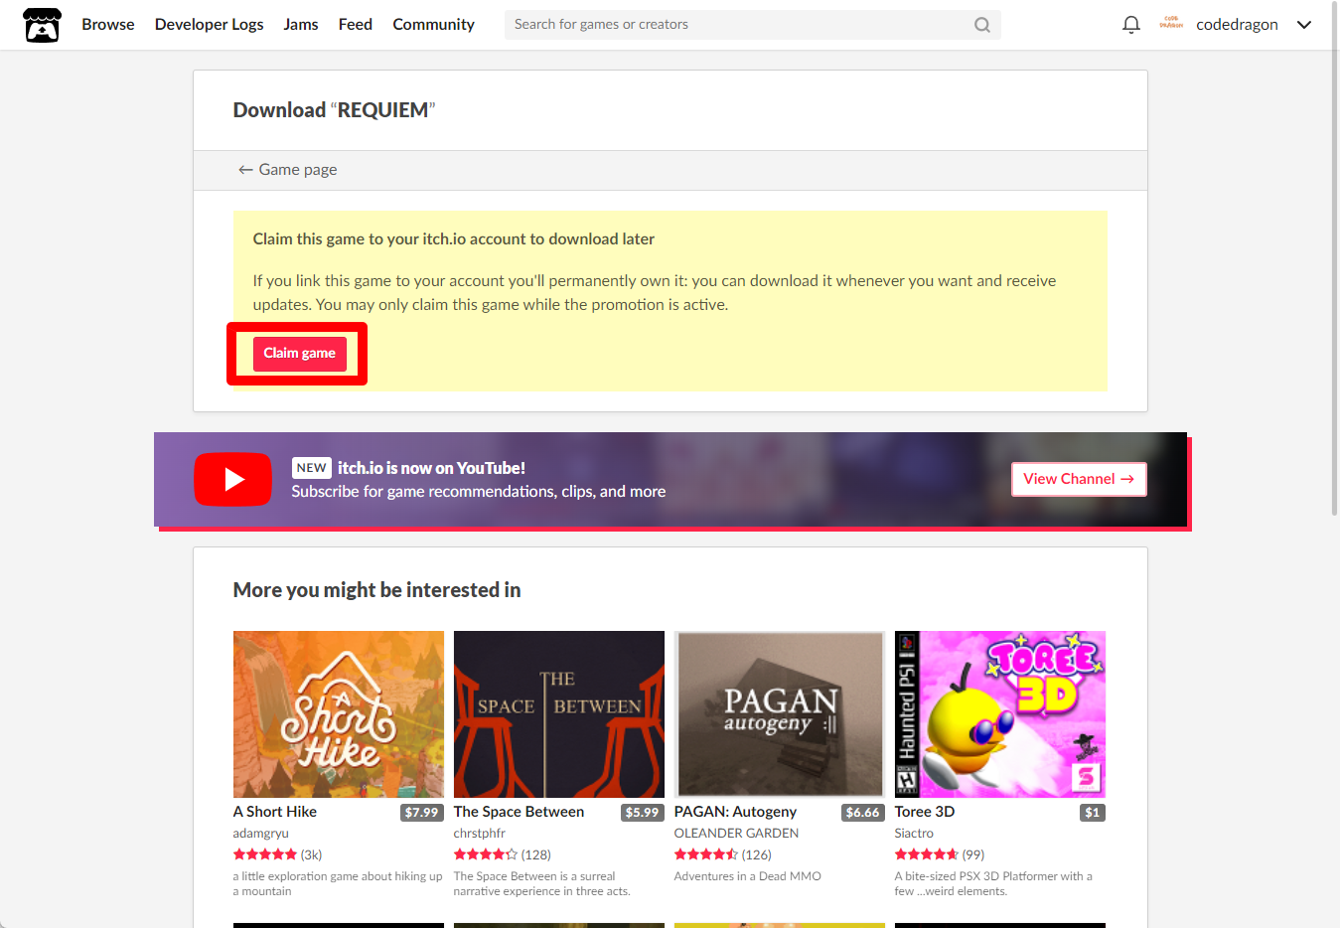Click the page vertical scrollbar
1340x928 pixels.
click(1334, 258)
